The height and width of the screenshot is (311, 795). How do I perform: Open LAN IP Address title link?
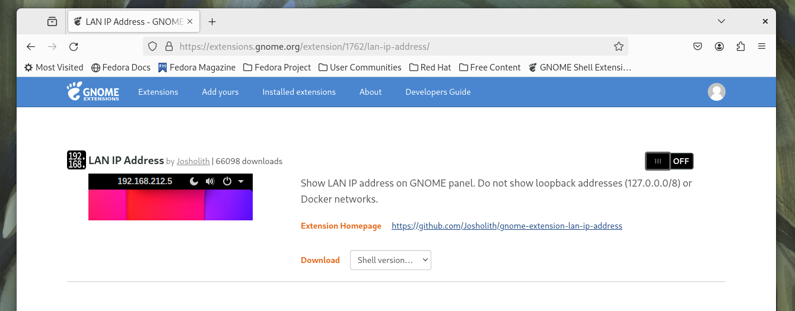126,160
